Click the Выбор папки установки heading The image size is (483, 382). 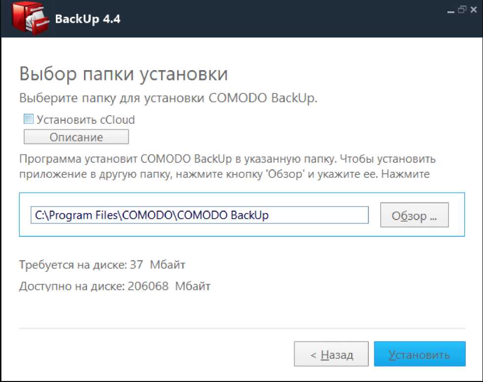123,74
